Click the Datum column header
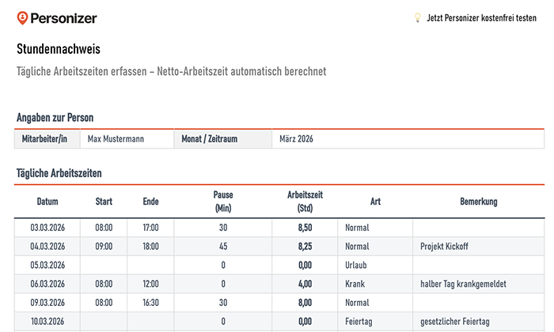The width and height of the screenshot is (554, 332). (x=47, y=202)
